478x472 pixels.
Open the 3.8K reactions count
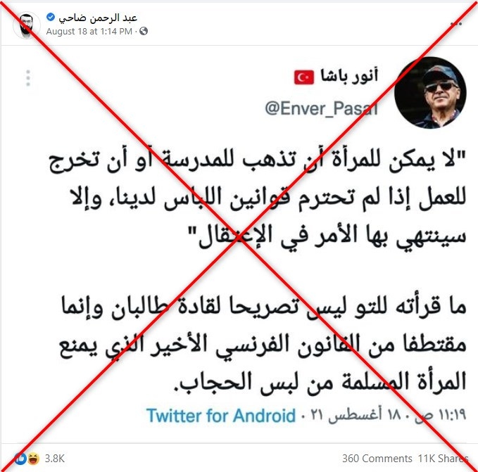[55, 459]
